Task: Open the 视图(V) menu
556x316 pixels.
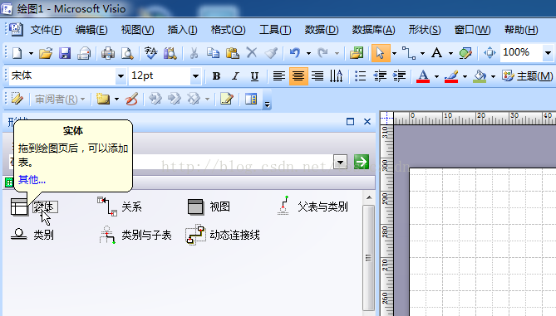Action: point(137,30)
